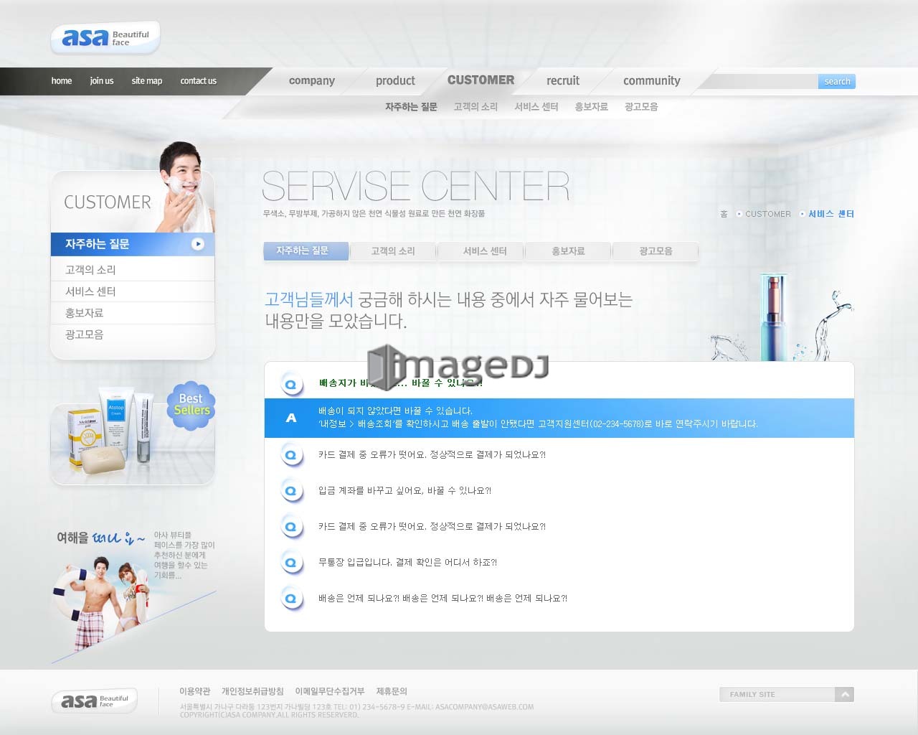Open question 배송은 언제 되나요
This screenshot has height=735, width=918.
click(443, 599)
